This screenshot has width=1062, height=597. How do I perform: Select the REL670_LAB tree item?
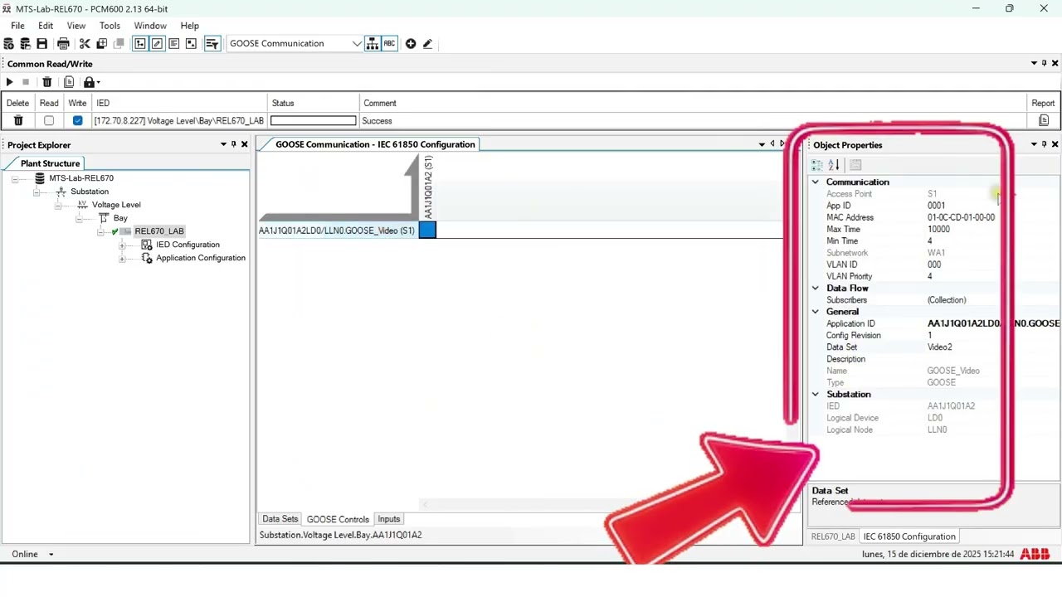[x=159, y=231]
